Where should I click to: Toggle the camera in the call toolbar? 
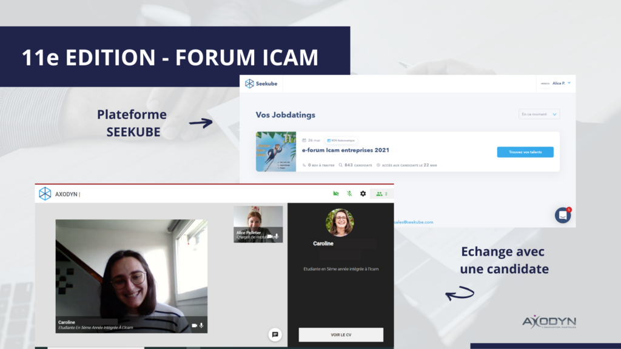tap(336, 193)
